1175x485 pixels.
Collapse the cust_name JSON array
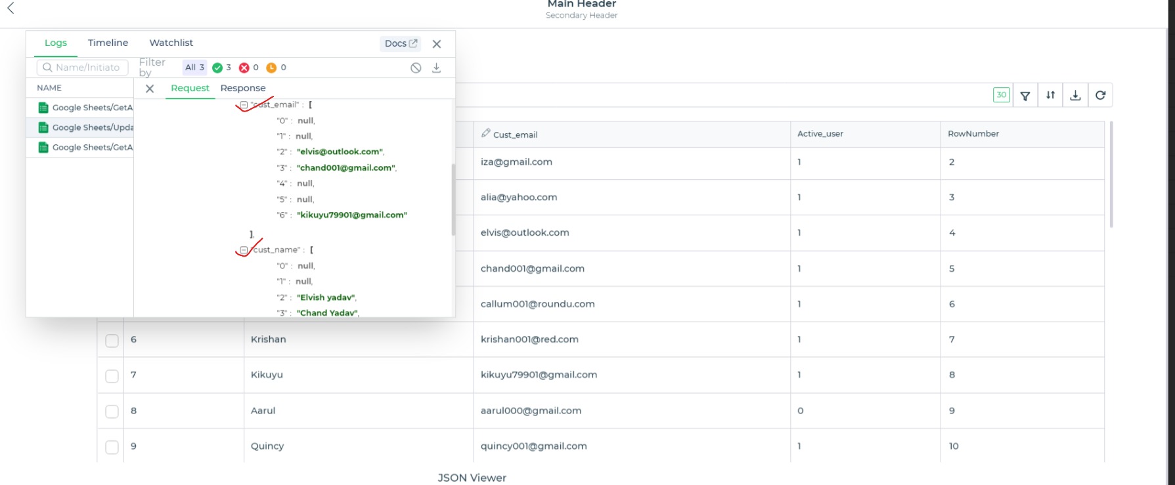244,249
